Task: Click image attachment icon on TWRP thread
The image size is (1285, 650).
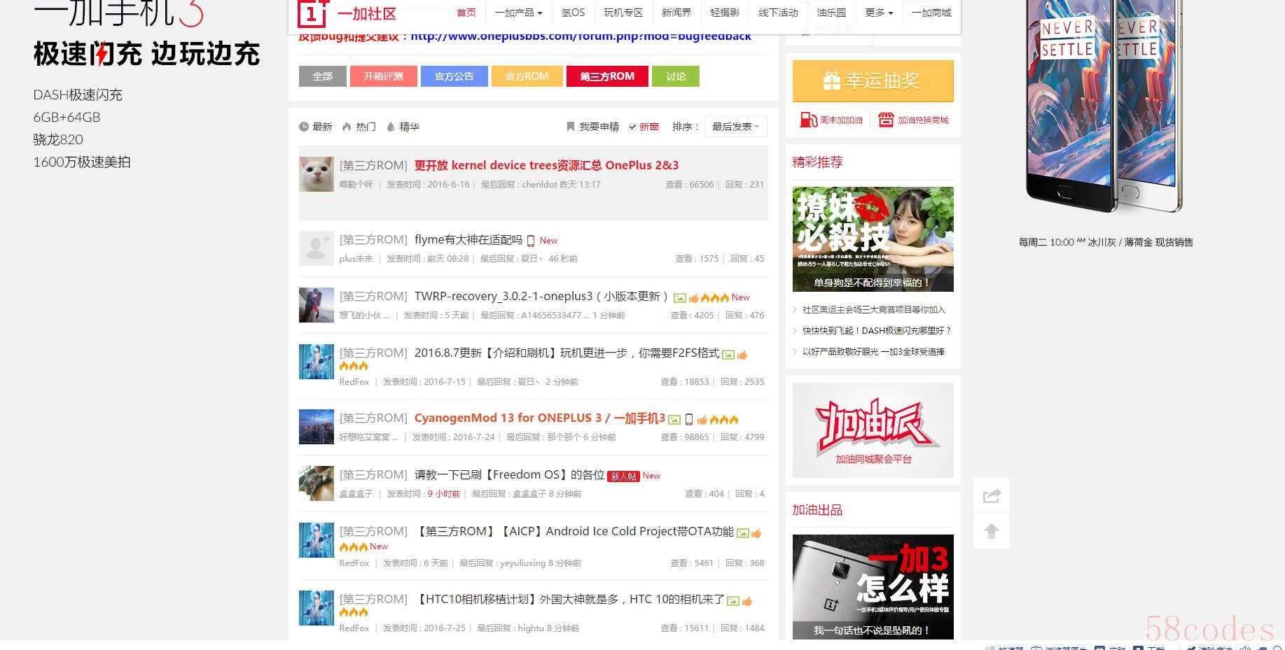Action: [x=680, y=298]
